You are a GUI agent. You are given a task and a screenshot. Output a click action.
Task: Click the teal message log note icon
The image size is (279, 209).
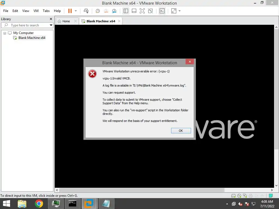[x=271, y=196]
